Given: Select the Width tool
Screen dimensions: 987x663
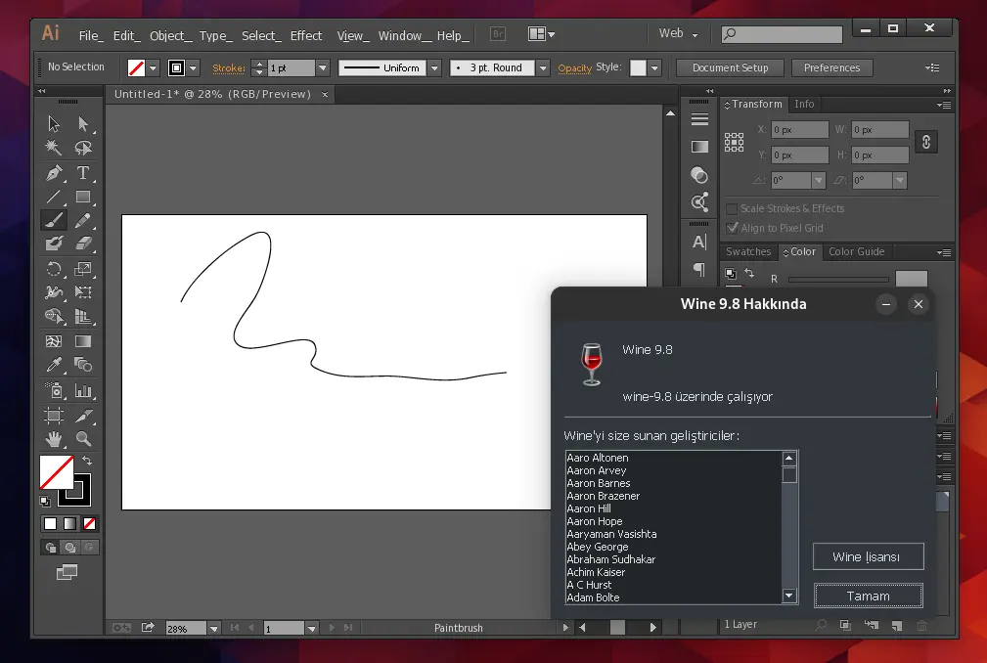Looking at the screenshot, I should (x=54, y=292).
